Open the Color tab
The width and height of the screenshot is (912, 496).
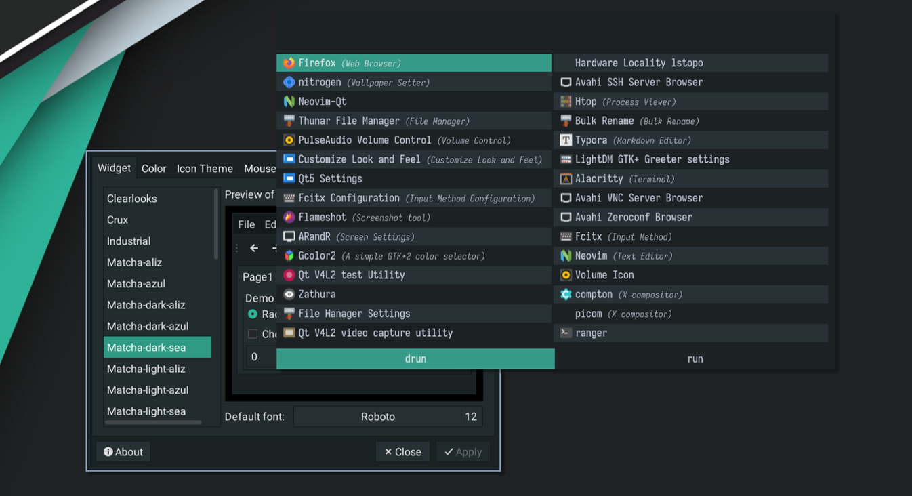[154, 169]
